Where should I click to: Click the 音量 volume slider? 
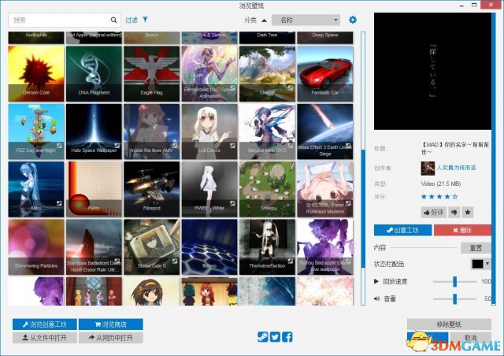pyautogui.click(x=454, y=299)
